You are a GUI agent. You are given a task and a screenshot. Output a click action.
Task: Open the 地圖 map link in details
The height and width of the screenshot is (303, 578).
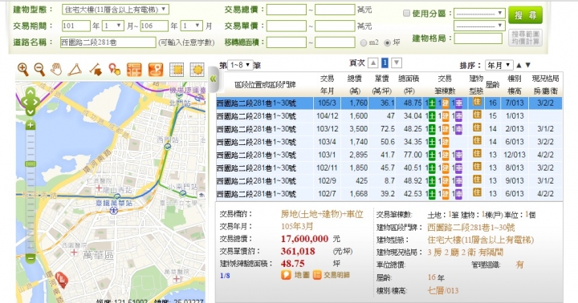coord(295,275)
